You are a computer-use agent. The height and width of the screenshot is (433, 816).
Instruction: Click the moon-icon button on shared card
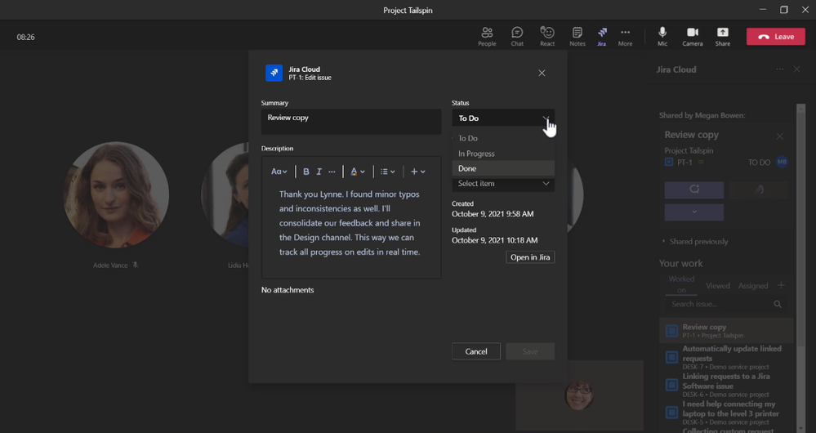[x=759, y=190]
